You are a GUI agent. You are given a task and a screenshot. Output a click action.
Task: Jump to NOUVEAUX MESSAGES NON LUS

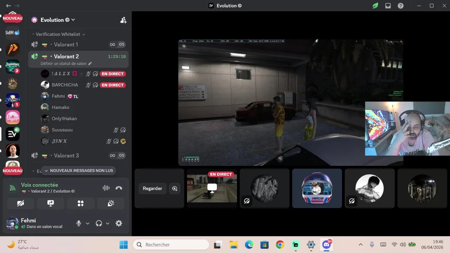click(x=78, y=171)
